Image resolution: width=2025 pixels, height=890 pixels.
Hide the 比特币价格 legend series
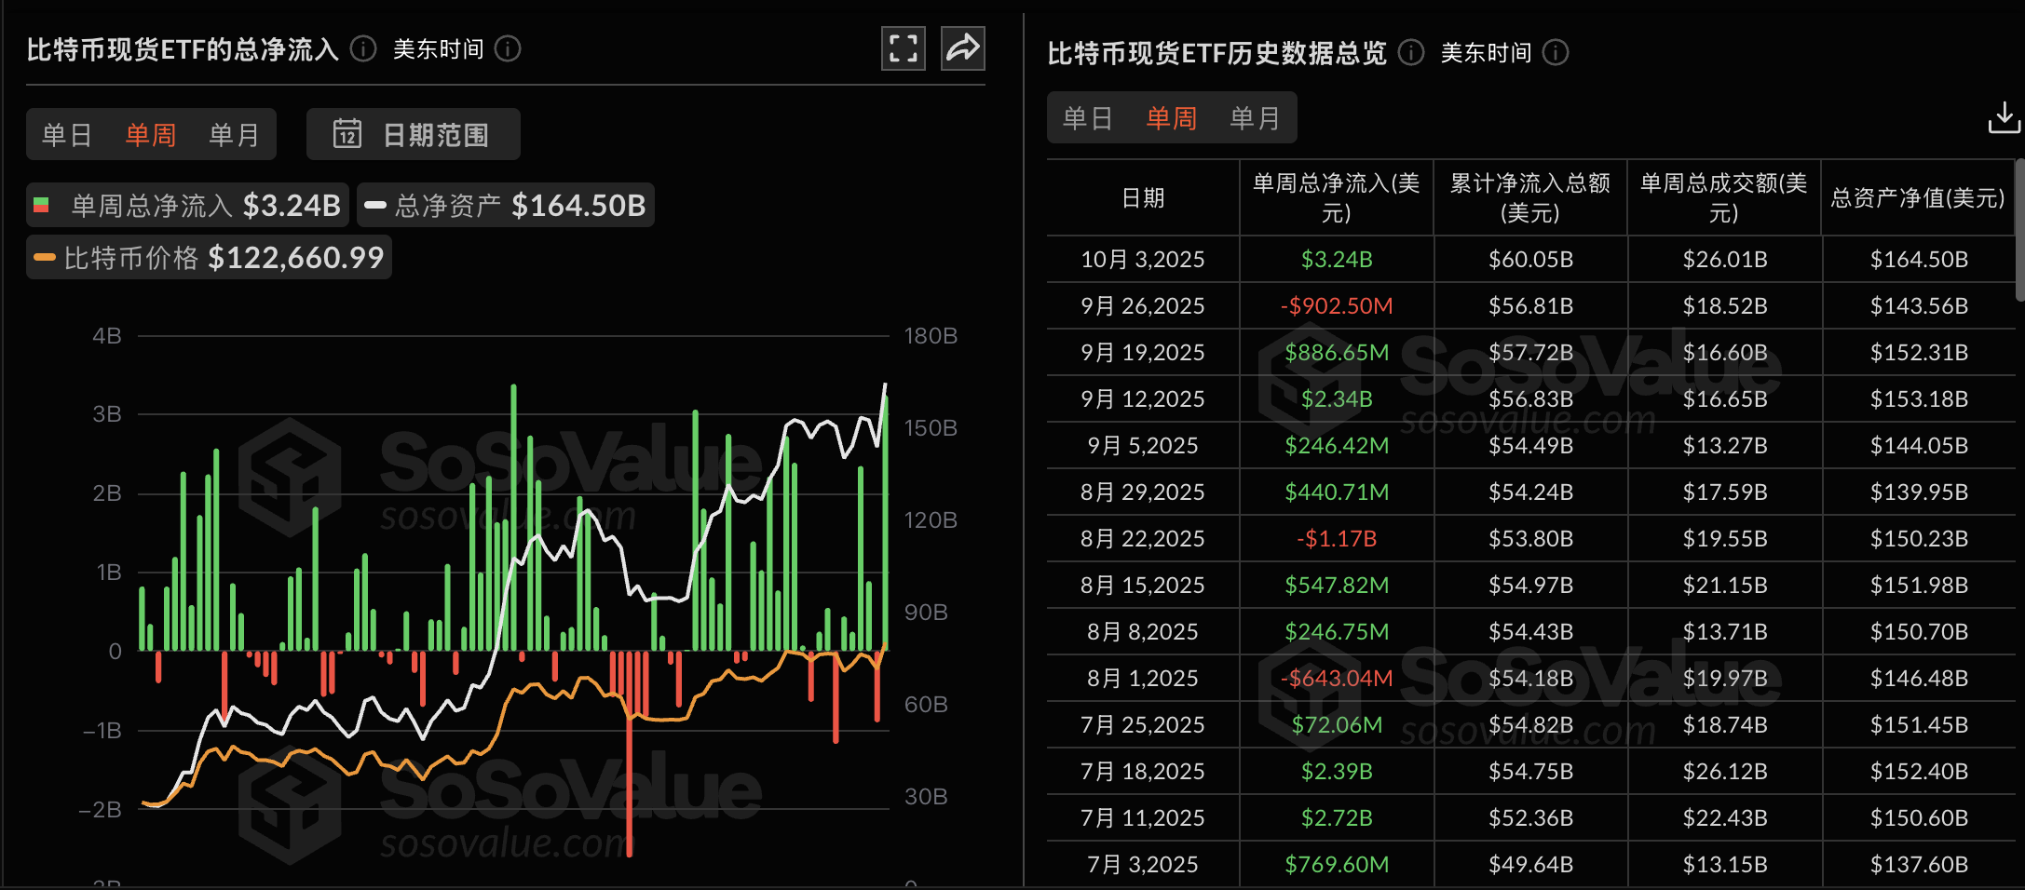point(209,258)
